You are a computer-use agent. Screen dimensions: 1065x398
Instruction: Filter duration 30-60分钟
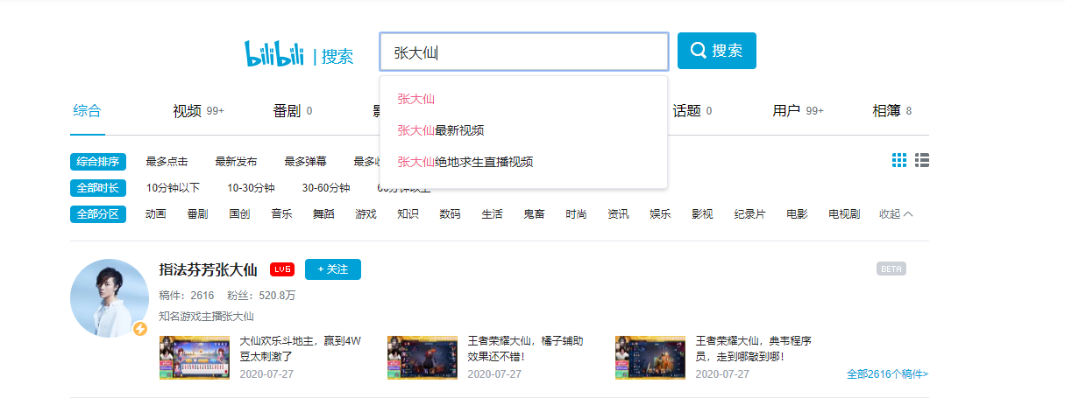coord(326,188)
